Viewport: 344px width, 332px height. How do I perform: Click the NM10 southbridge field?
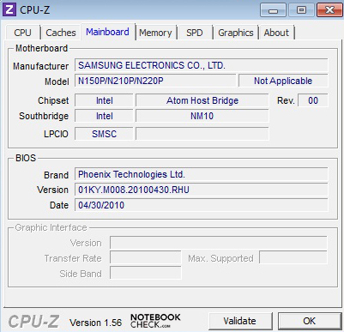pos(202,116)
